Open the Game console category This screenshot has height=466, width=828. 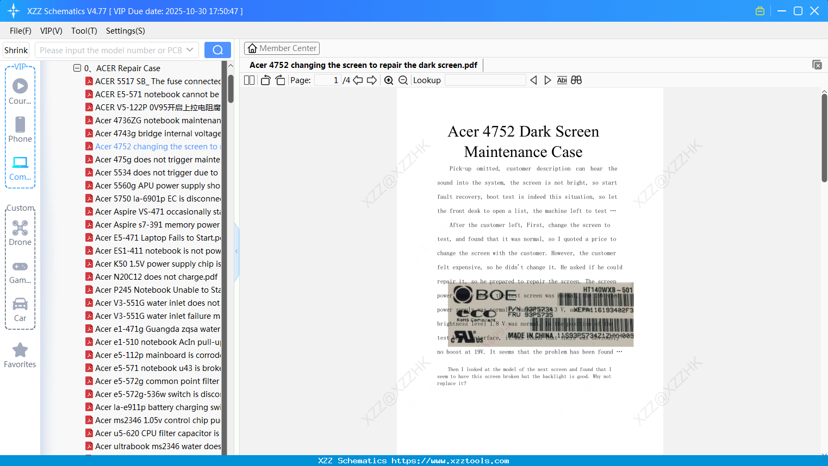click(x=20, y=272)
